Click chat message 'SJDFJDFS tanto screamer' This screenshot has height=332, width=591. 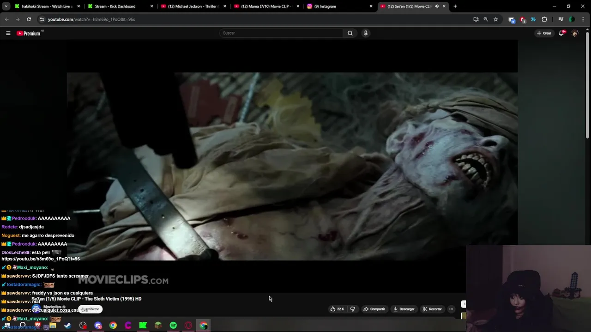tap(60, 276)
